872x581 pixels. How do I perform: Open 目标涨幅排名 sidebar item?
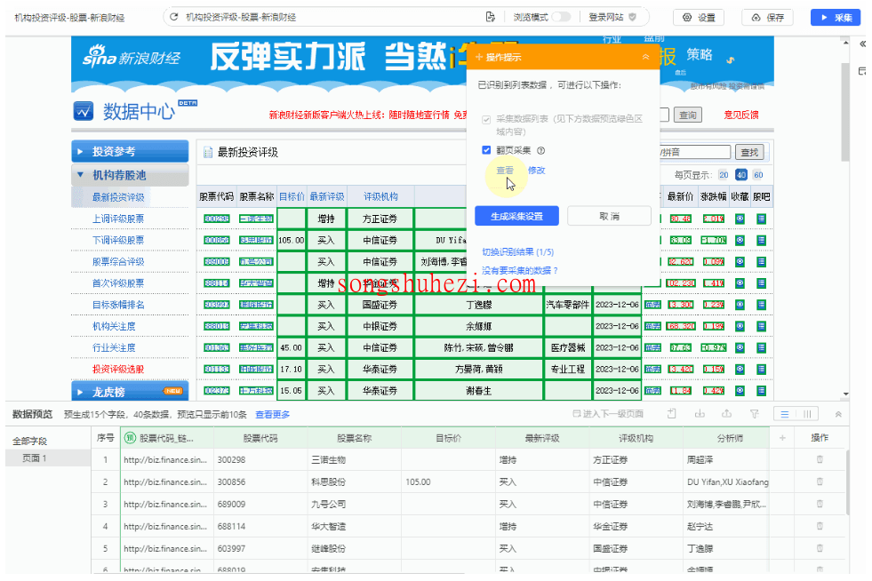click(x=118, y=305)
